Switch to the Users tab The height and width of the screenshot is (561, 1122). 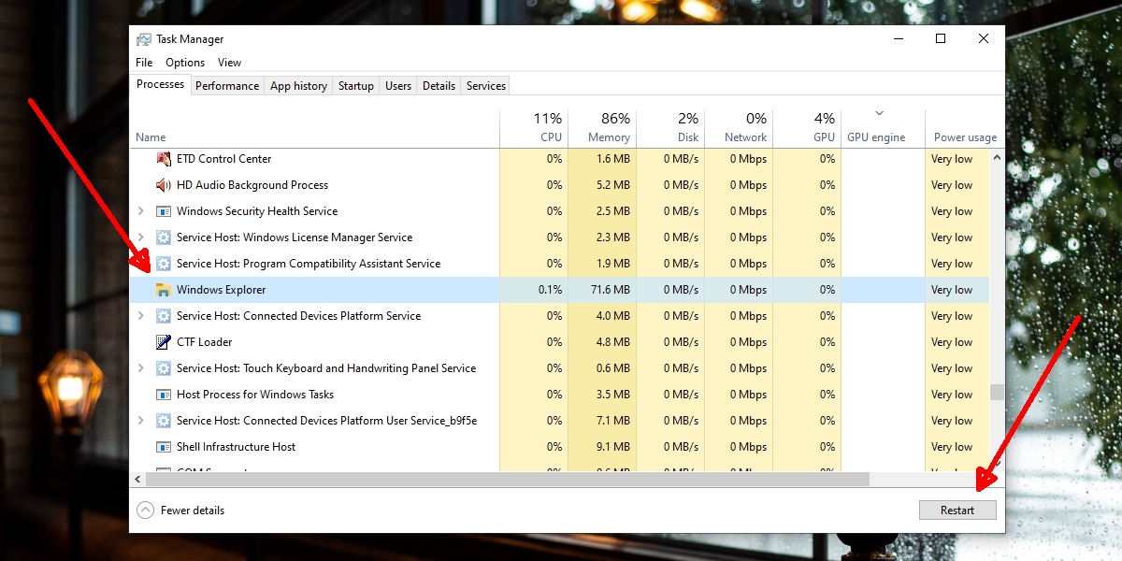coord(398,86)
